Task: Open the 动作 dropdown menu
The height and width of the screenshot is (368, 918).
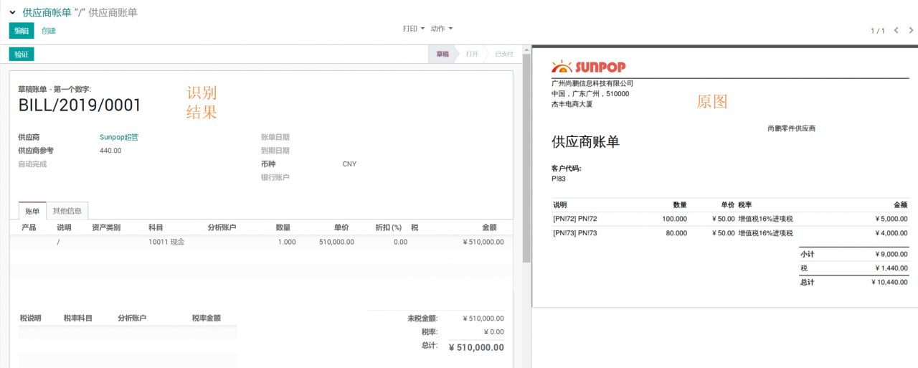Action: tap(441, 29)
